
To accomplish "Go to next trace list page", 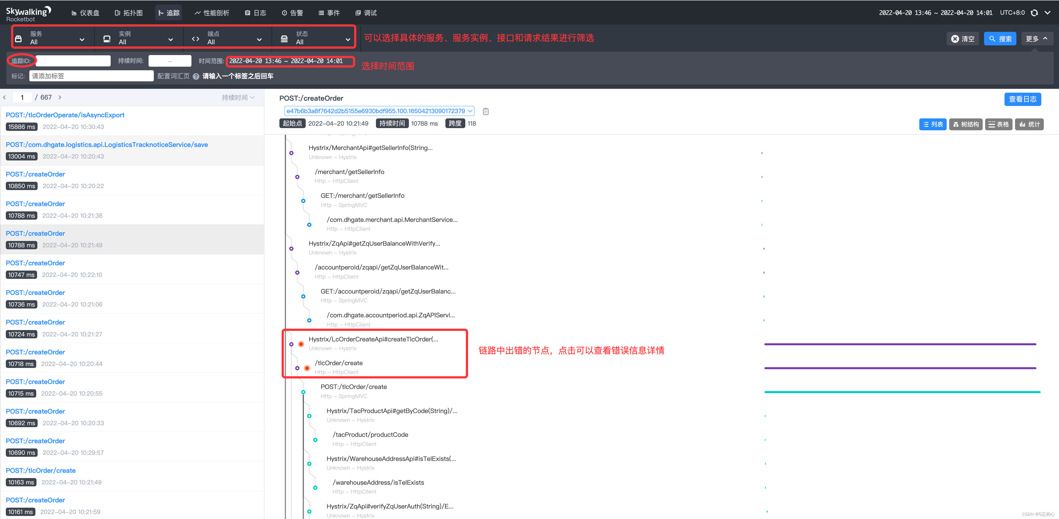I will coord(60,97).
